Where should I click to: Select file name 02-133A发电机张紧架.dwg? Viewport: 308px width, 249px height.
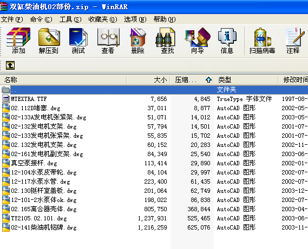[49, 117]
